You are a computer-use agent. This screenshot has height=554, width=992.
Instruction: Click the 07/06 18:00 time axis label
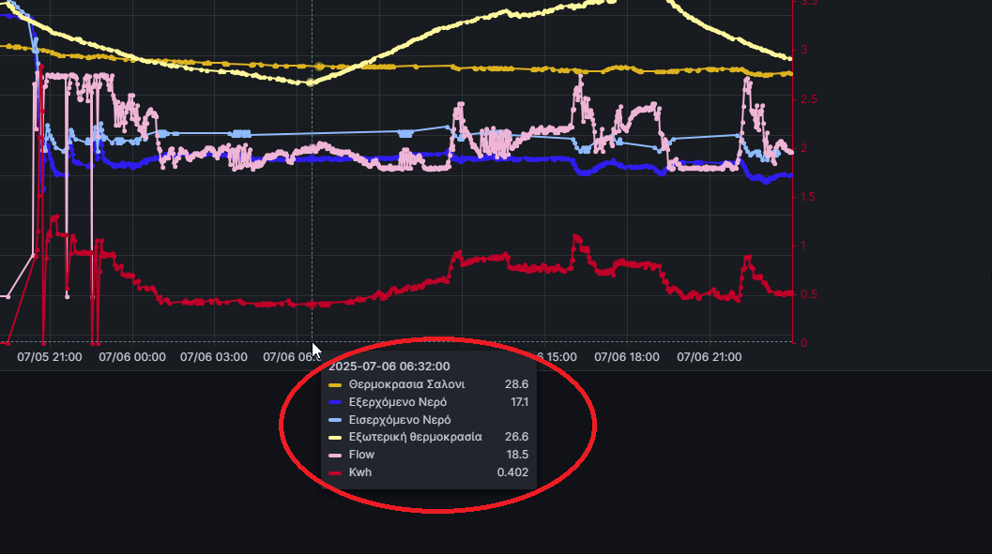point(626,357)
